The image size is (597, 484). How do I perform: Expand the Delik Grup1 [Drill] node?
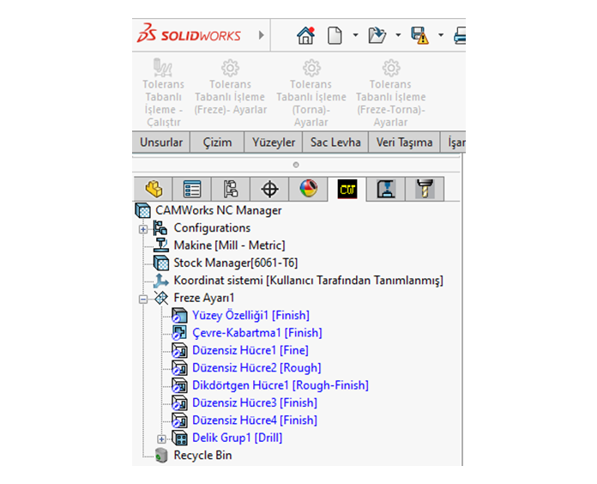[x=162, y=439]
